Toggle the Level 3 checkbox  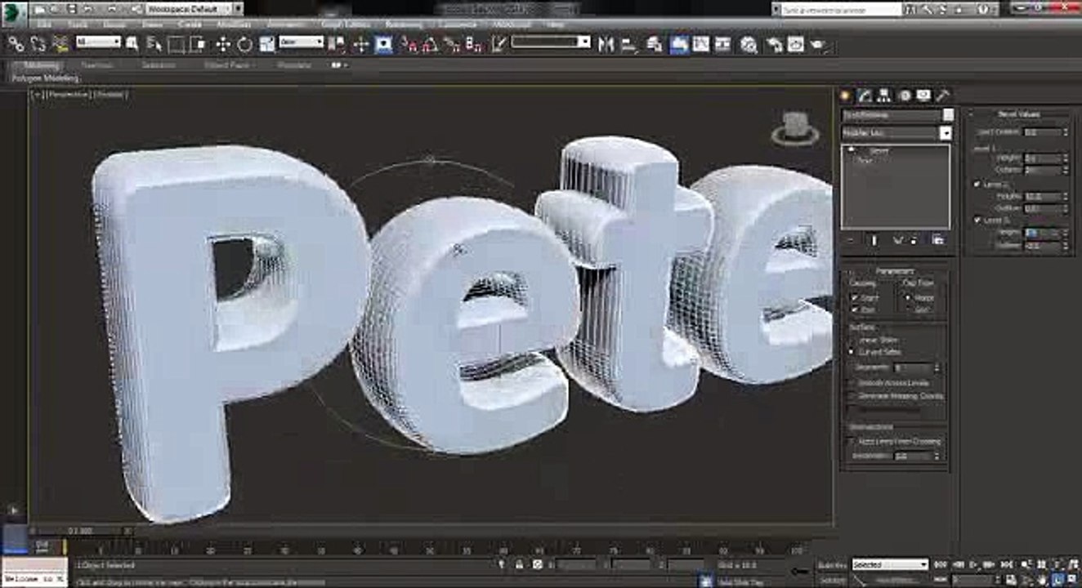[x=977, y=220]
